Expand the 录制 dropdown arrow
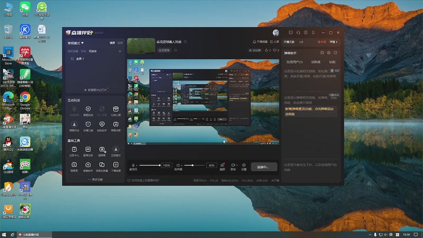423x238 pixels. coord(236,165)
